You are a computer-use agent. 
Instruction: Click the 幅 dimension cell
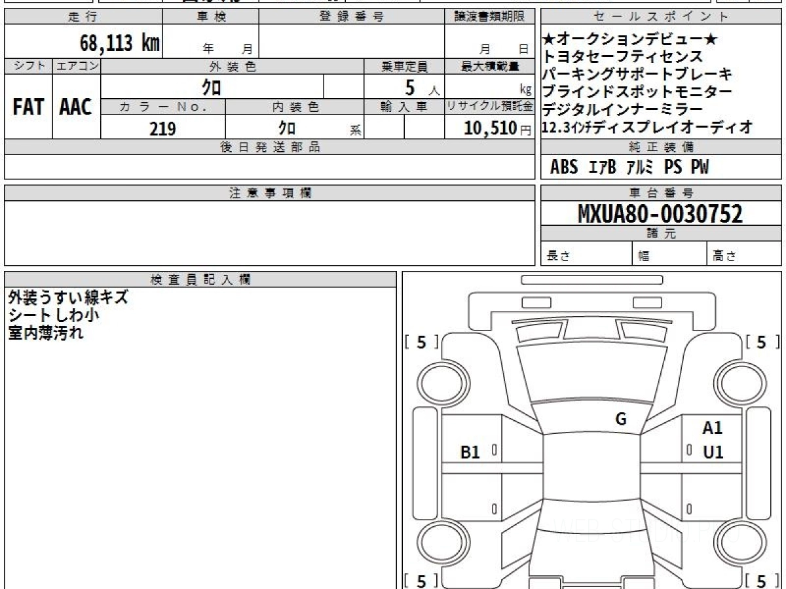[670, 254]
